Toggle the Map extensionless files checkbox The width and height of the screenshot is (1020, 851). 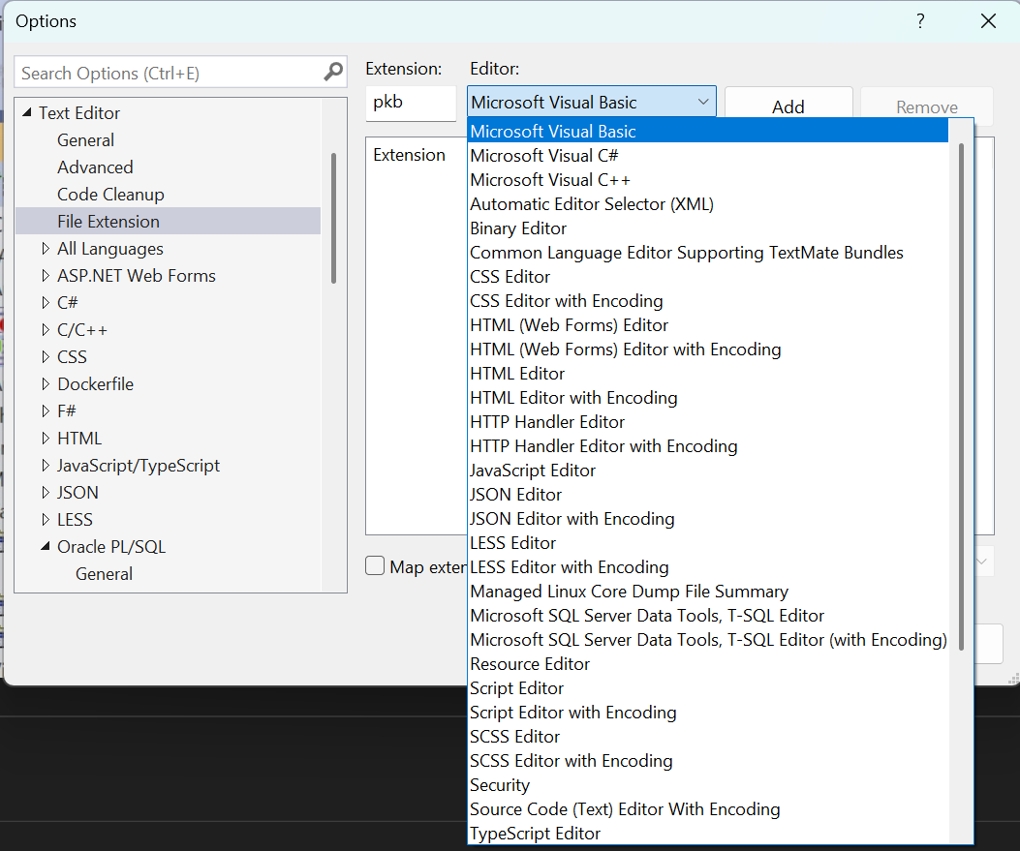click(x=375, y=565)
